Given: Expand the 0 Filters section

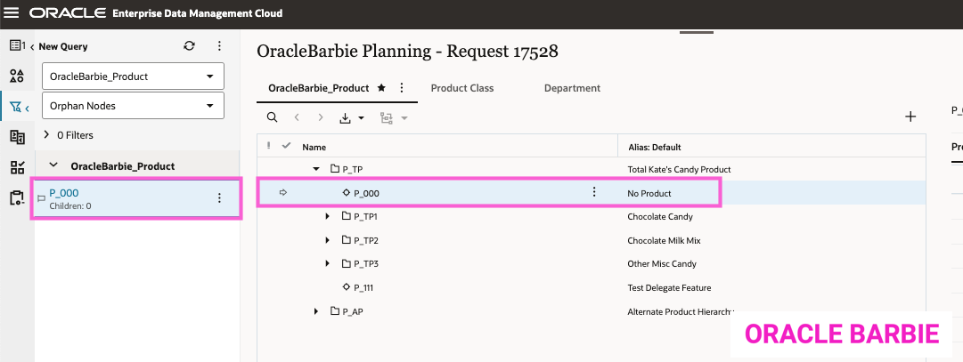Looking at the screenshot, I should tap(47, 135).
